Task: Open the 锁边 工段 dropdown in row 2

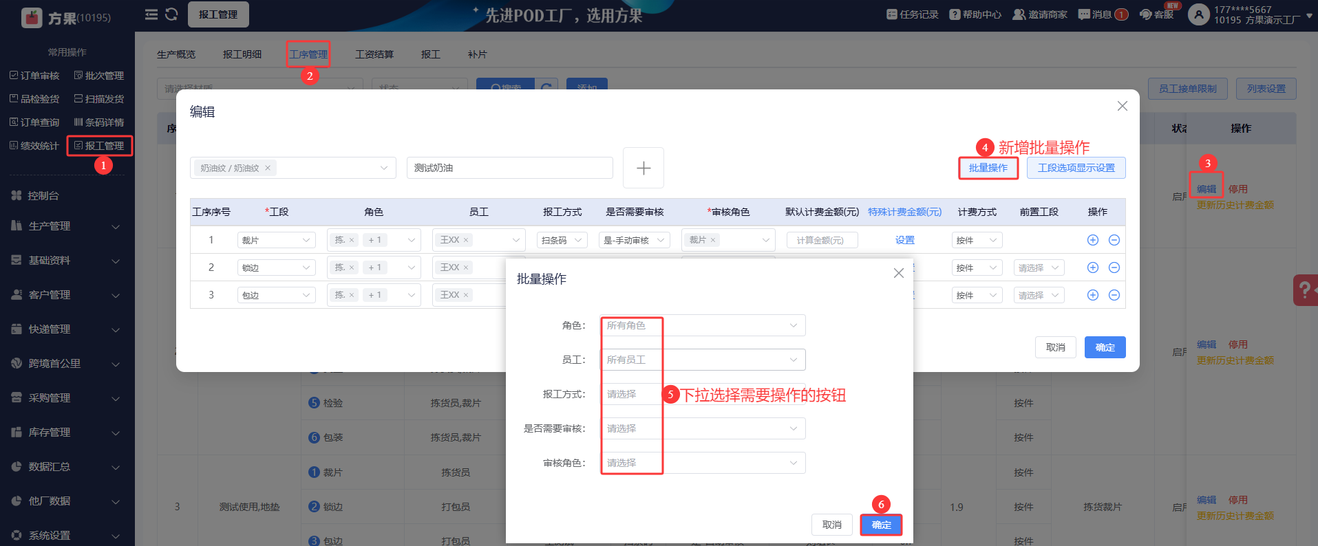Action: pos(277,267)
